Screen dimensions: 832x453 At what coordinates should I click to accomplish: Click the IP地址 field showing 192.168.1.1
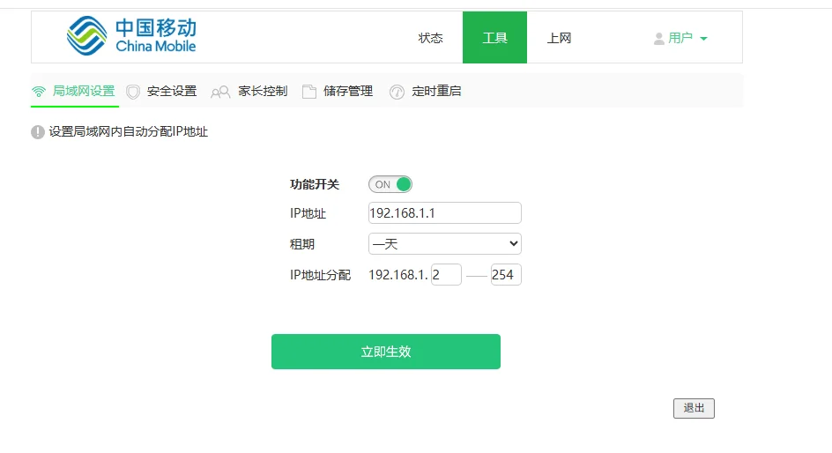tap(445, 212)
